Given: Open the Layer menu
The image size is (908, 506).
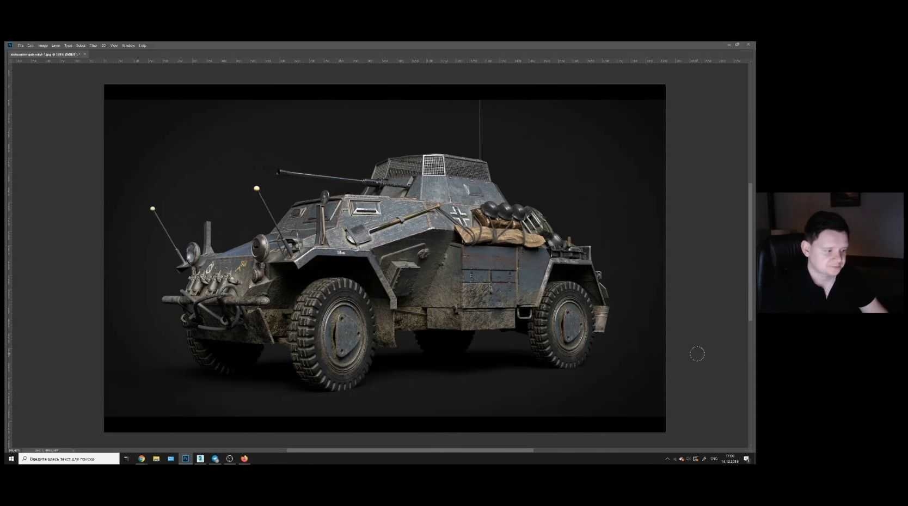Looking at the screenshot, I should pyautogui.click(x=56, y=46).
